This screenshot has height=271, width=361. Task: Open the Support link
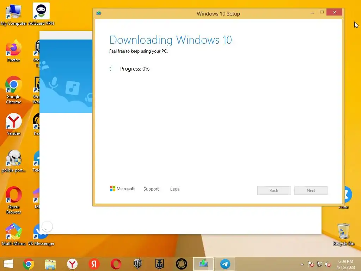coord(151,189)
